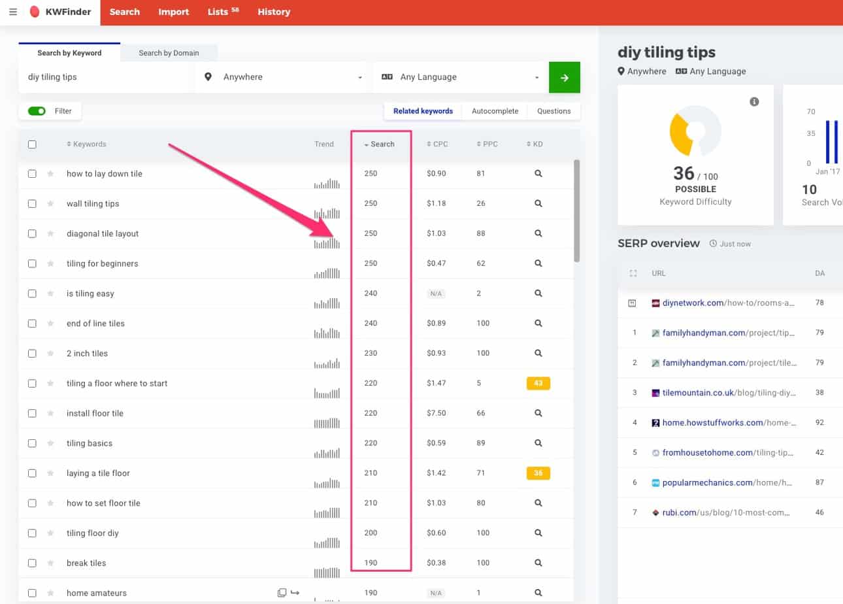The width and height of the screenshot is (843, 604).
Task: Open keyword search with the green arrow button
Action: 564,76
